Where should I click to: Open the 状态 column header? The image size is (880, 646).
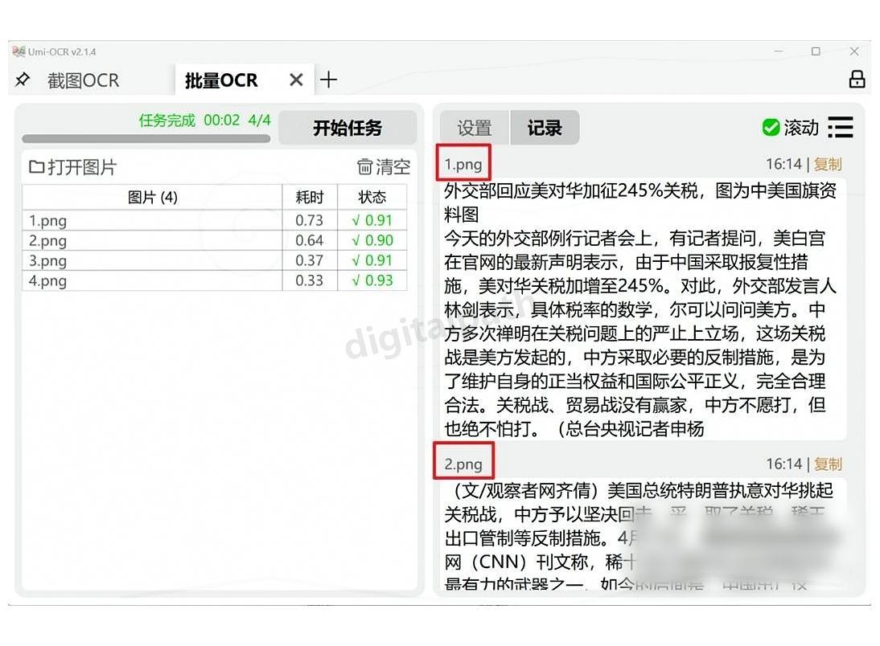[x=372, y=198]
